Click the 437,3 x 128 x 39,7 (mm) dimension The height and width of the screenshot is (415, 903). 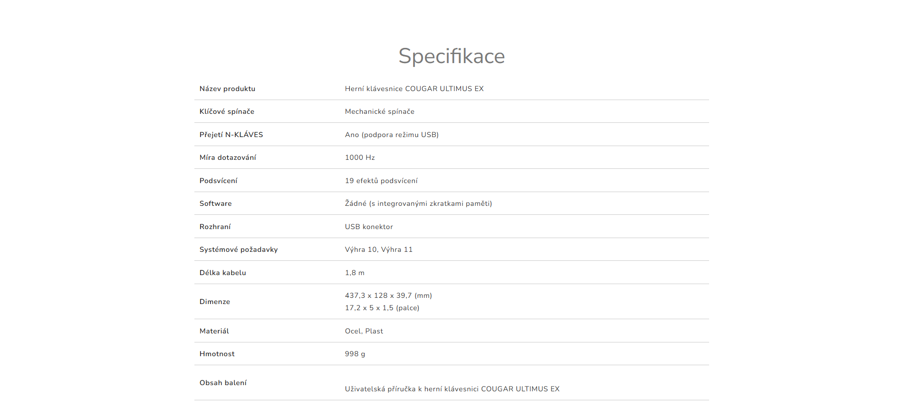click(388, 295)
